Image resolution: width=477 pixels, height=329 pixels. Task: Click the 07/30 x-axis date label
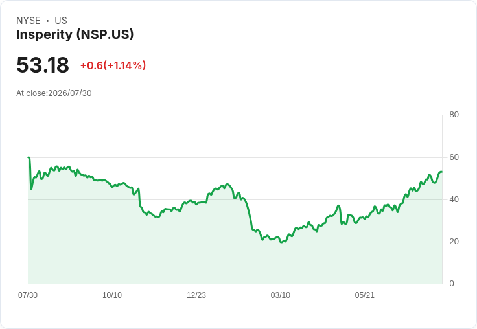[x=28, y=295]
